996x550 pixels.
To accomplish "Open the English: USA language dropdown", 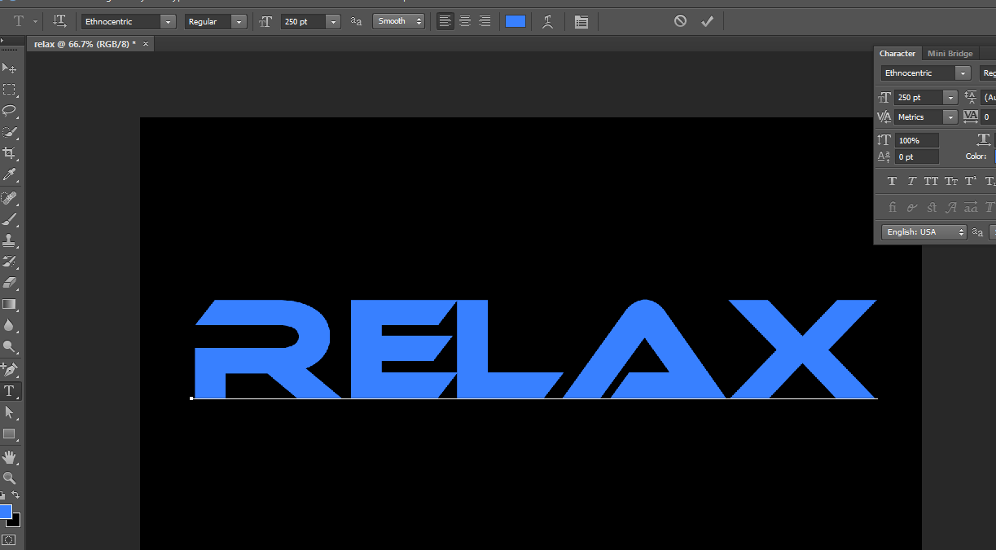I will 923,231.
